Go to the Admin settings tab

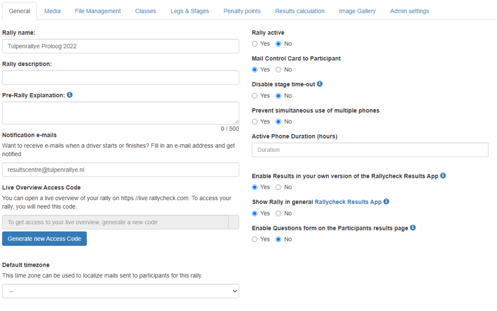click(x=409, y=11)
